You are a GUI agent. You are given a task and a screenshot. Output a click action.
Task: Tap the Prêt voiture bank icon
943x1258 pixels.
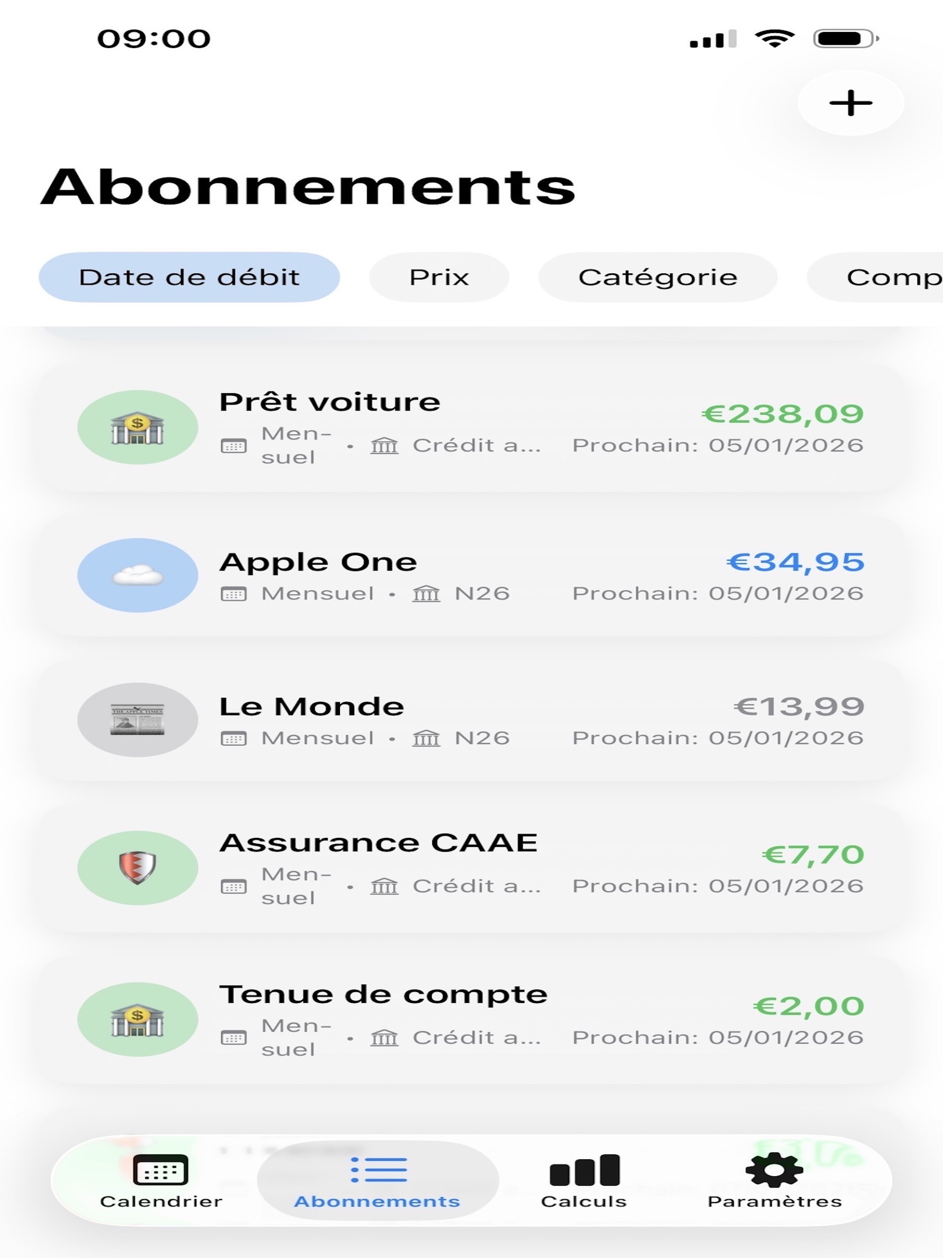coord(138,427)
